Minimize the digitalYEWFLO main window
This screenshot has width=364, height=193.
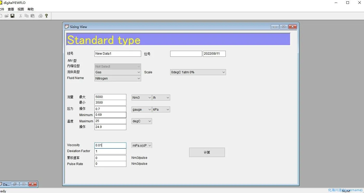336,3
